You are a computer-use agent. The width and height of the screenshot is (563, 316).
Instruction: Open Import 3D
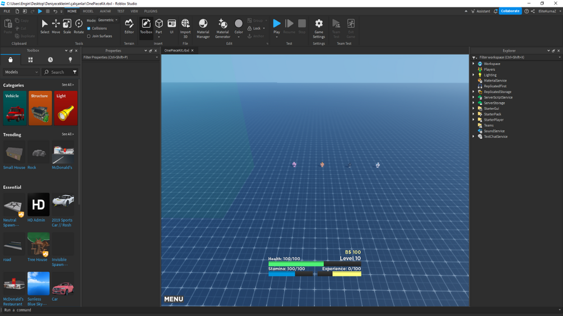click(x=185, y=29)
